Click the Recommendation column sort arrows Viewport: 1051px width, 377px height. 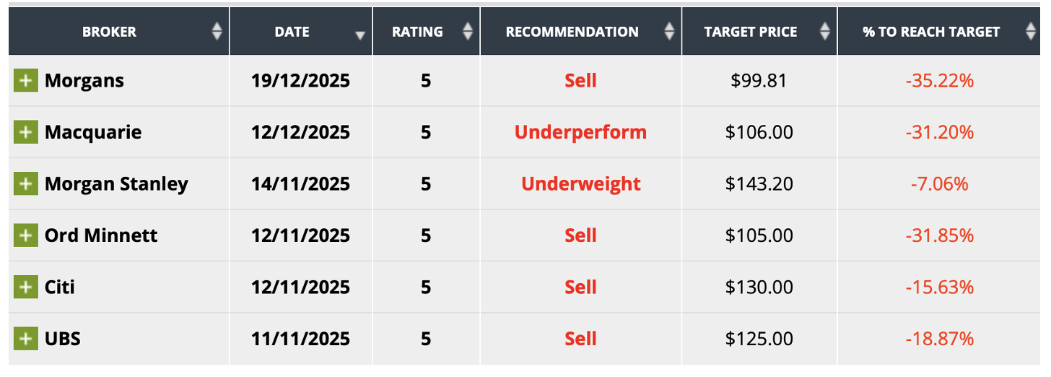[669, 32]
